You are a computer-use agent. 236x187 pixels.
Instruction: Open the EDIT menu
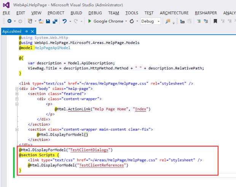pyautogui.click(x=21, y=13)
